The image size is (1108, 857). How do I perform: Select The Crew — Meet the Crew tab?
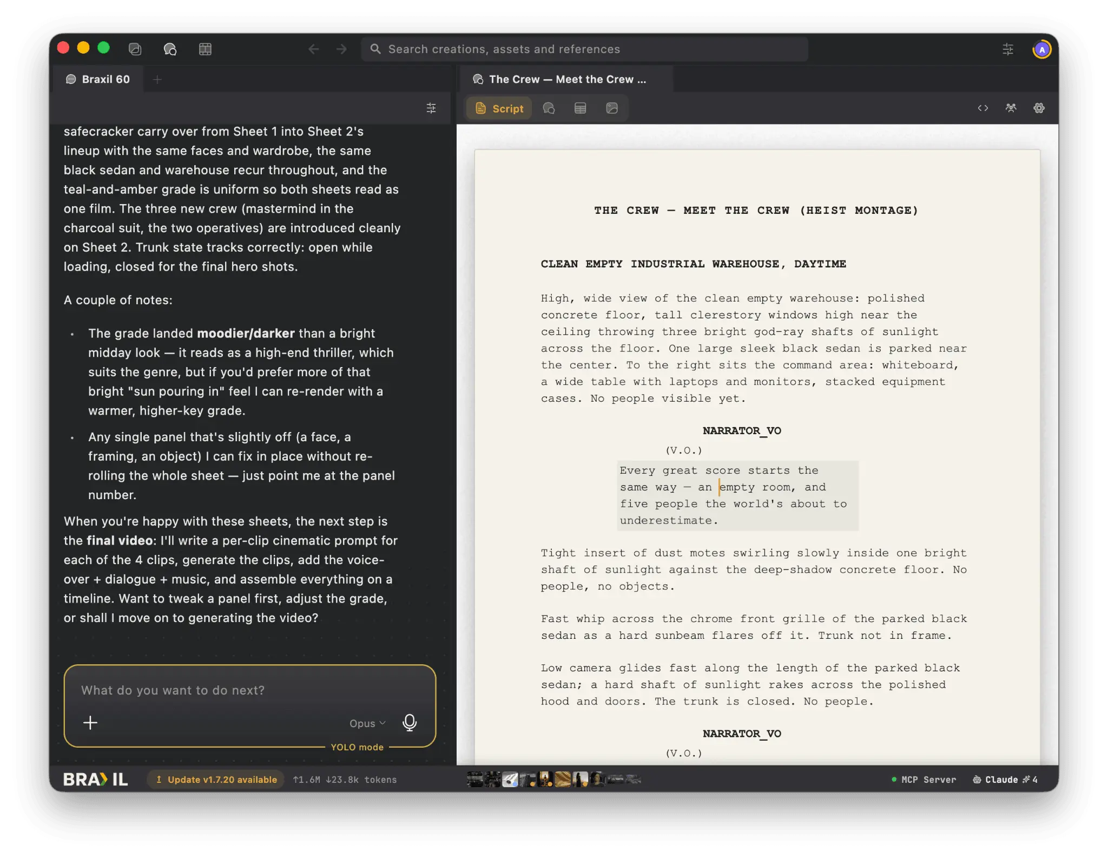565,80
